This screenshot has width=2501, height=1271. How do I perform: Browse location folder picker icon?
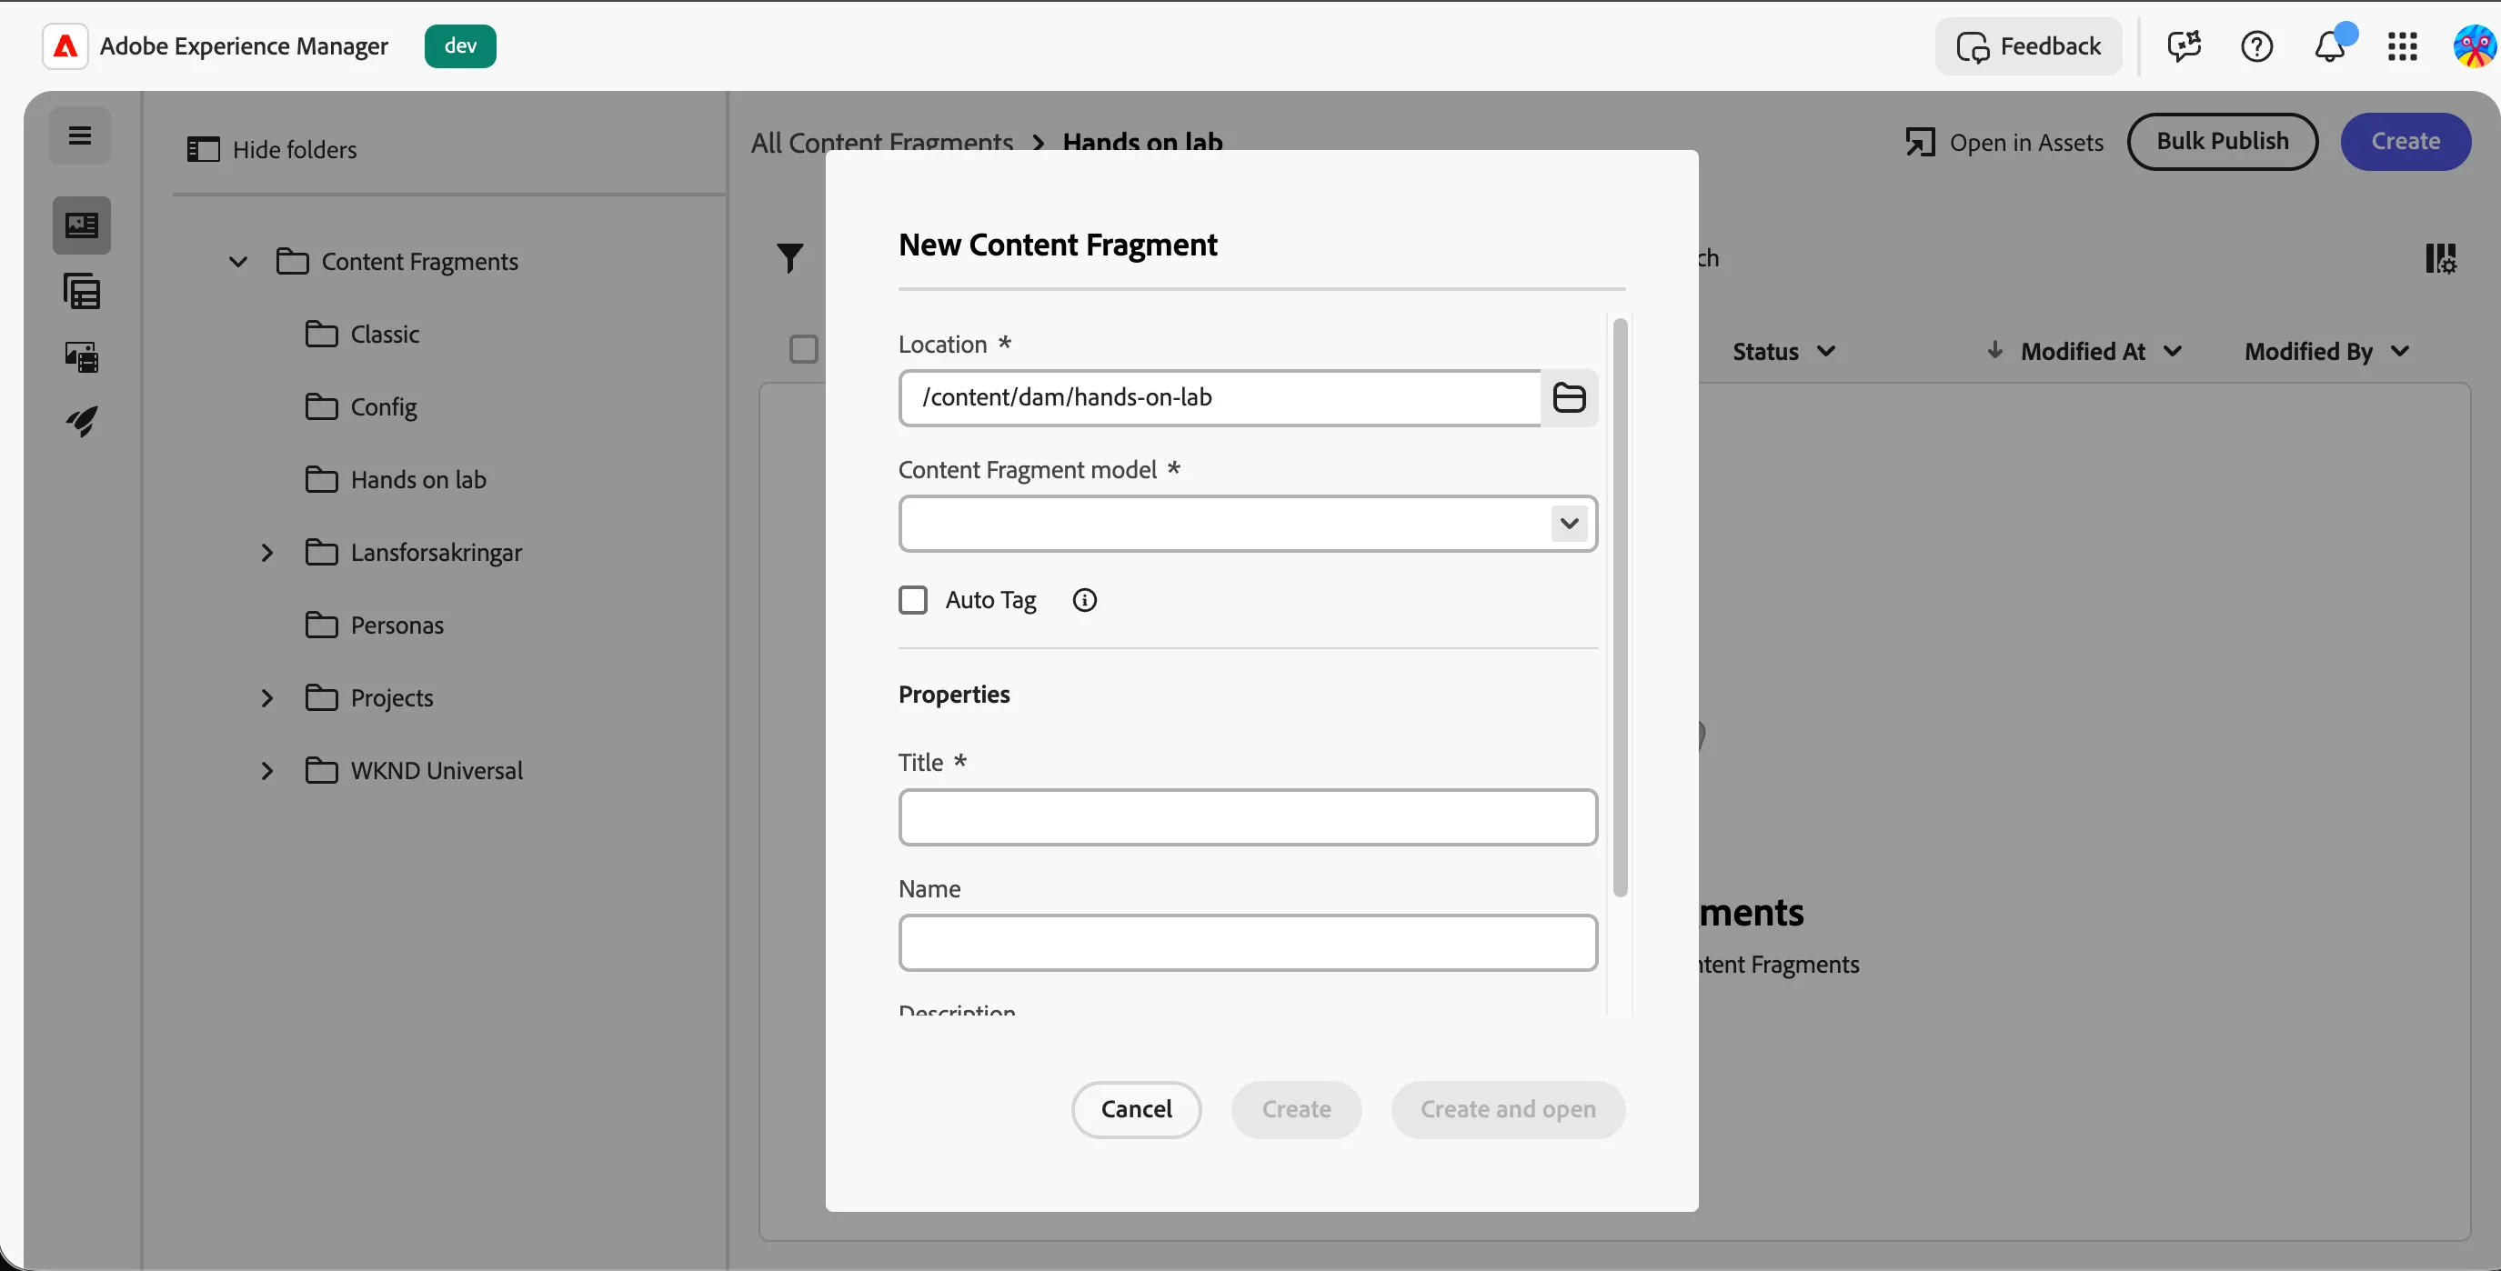[1569, 398]
